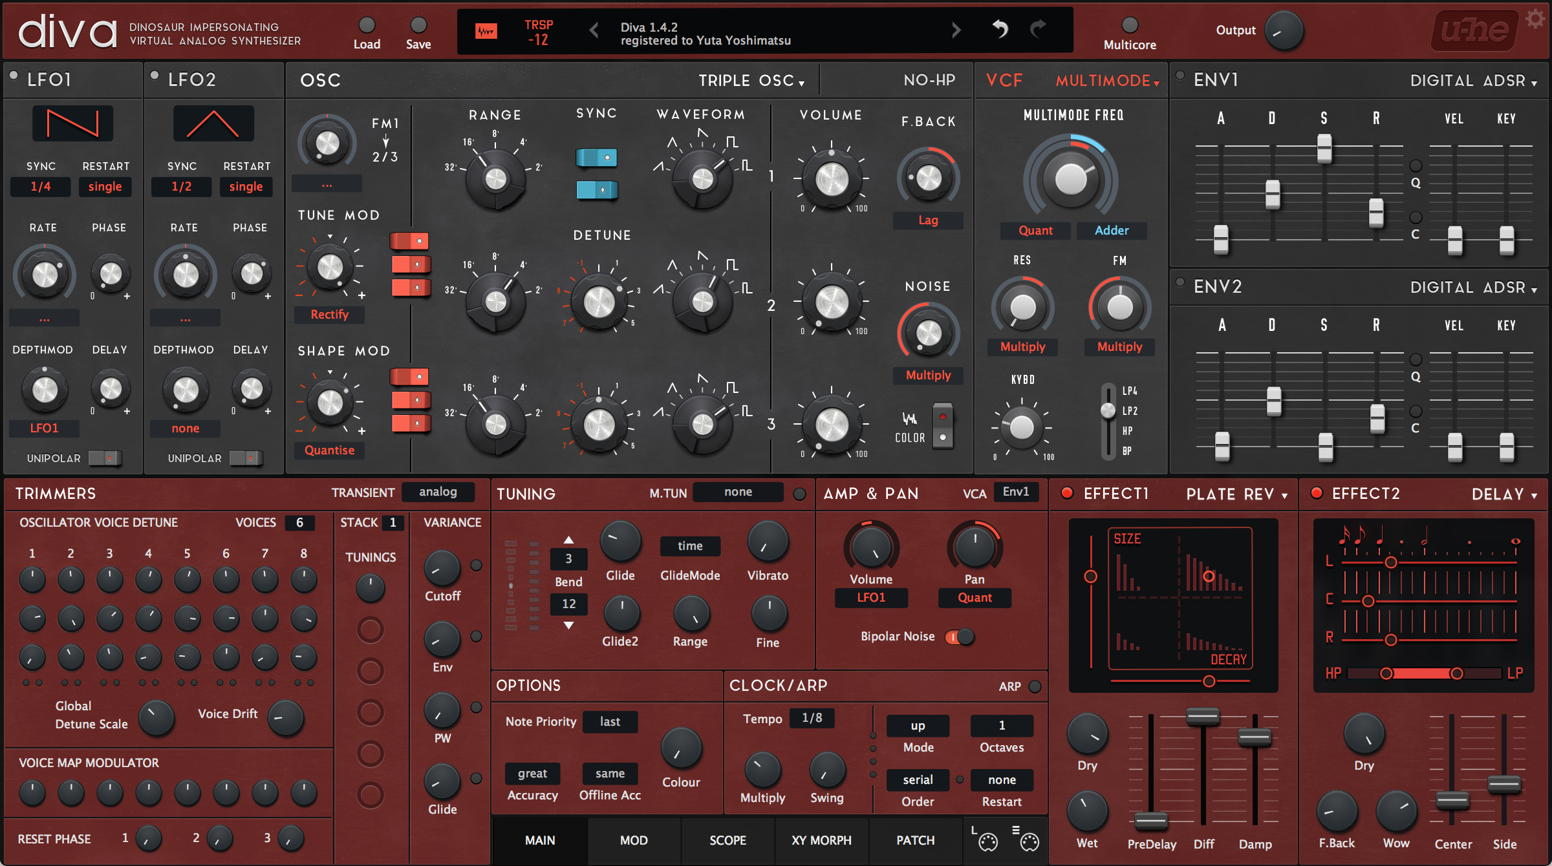
Task: Click Quantise shape mod source button
Action: point(329,450)
